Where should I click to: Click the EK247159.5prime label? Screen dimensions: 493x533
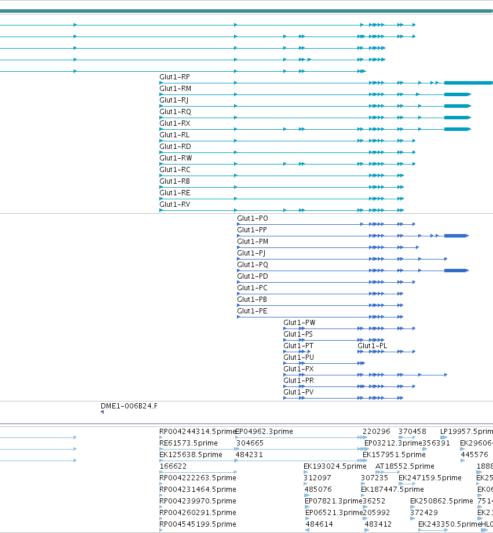point(430,477)
